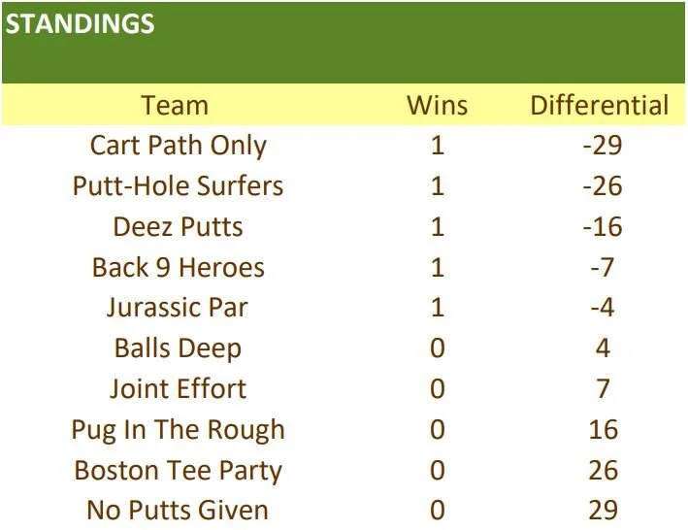Screen dimensions: 688x530
Task: Click the Jurassic Par team name
Action: (178, 307)
